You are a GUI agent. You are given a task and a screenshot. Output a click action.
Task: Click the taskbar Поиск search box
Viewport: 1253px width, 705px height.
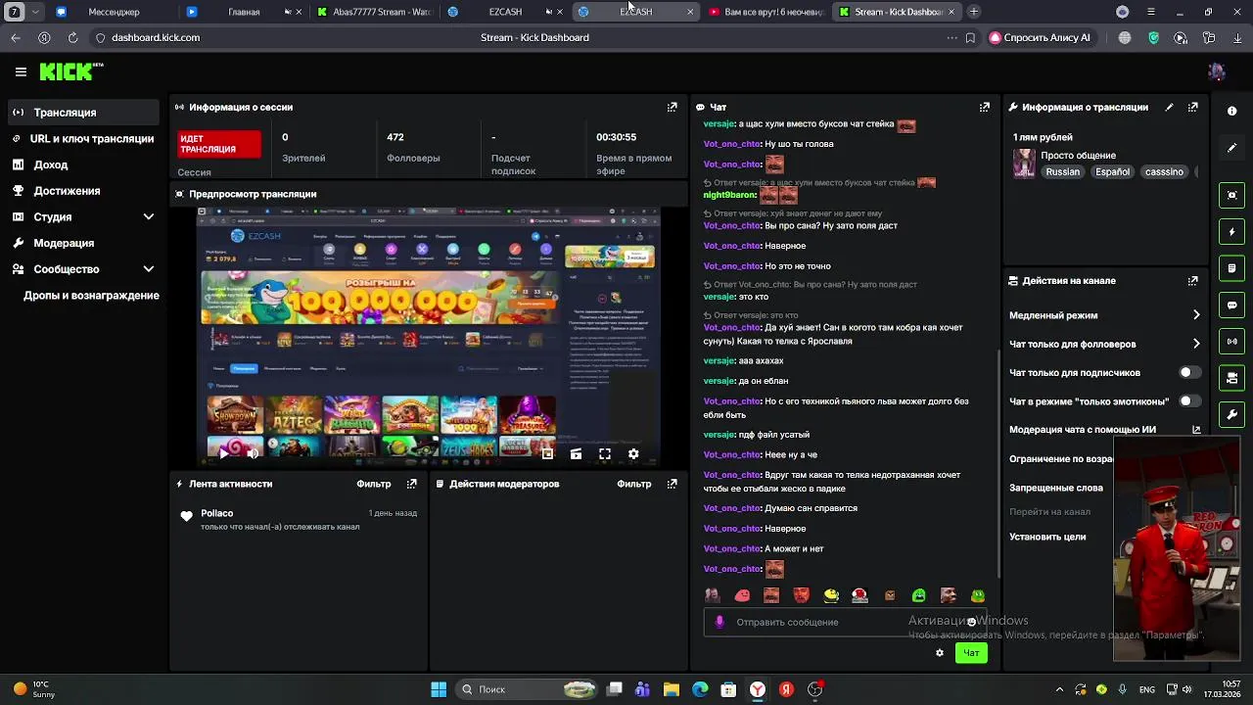(528, 689)
